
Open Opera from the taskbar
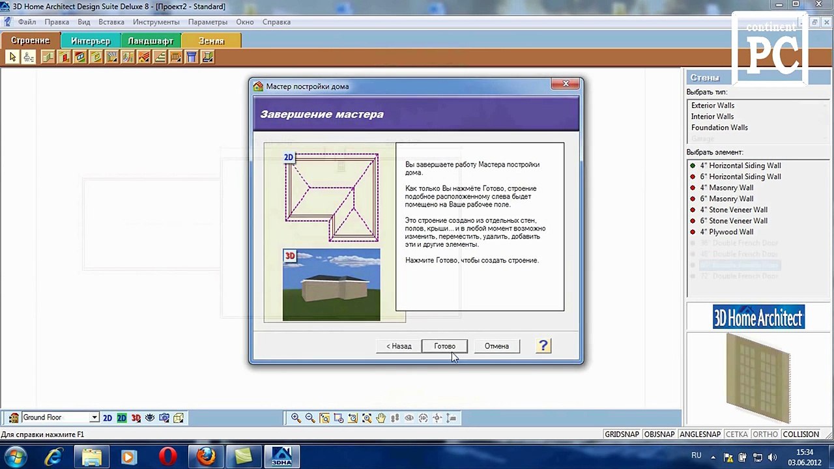(x=167, y=457)
